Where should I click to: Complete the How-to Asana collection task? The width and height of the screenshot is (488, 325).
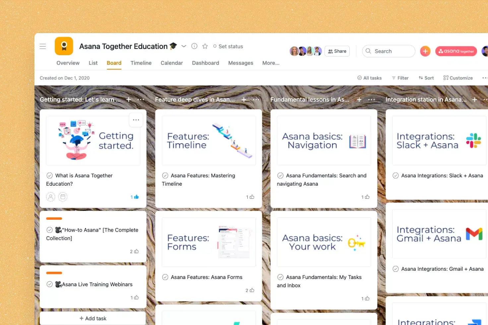[x=49, y=230]
